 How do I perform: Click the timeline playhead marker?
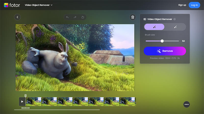pos(25,96)
